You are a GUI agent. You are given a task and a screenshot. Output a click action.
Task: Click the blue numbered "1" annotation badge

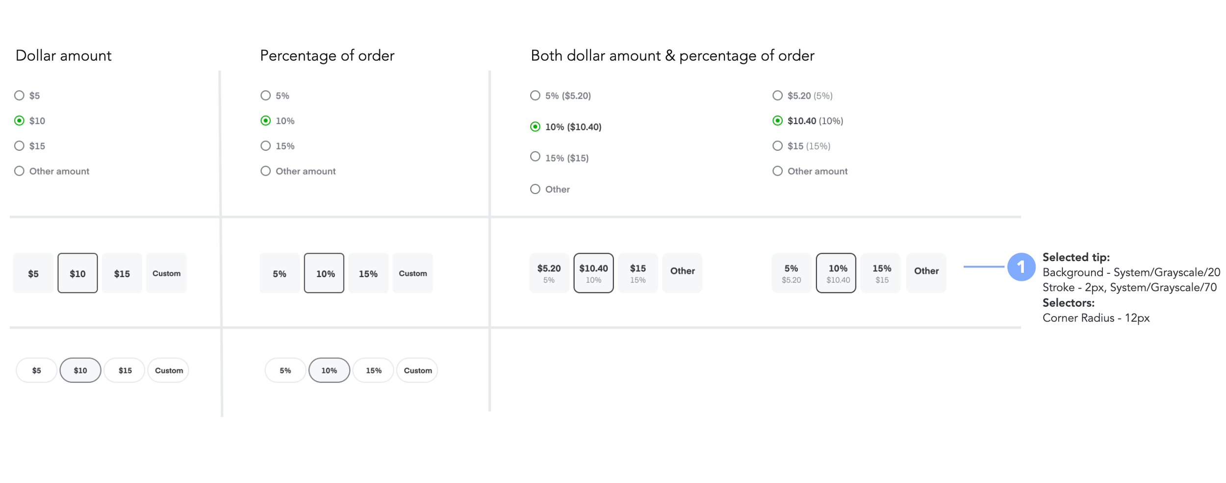point(1021,267)
